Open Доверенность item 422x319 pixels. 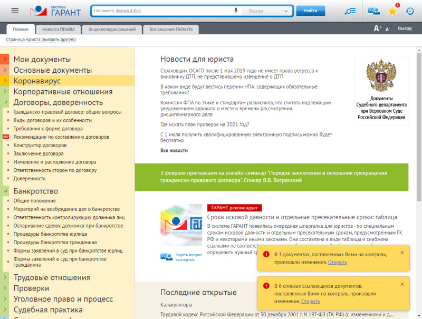tap(30, 179)
